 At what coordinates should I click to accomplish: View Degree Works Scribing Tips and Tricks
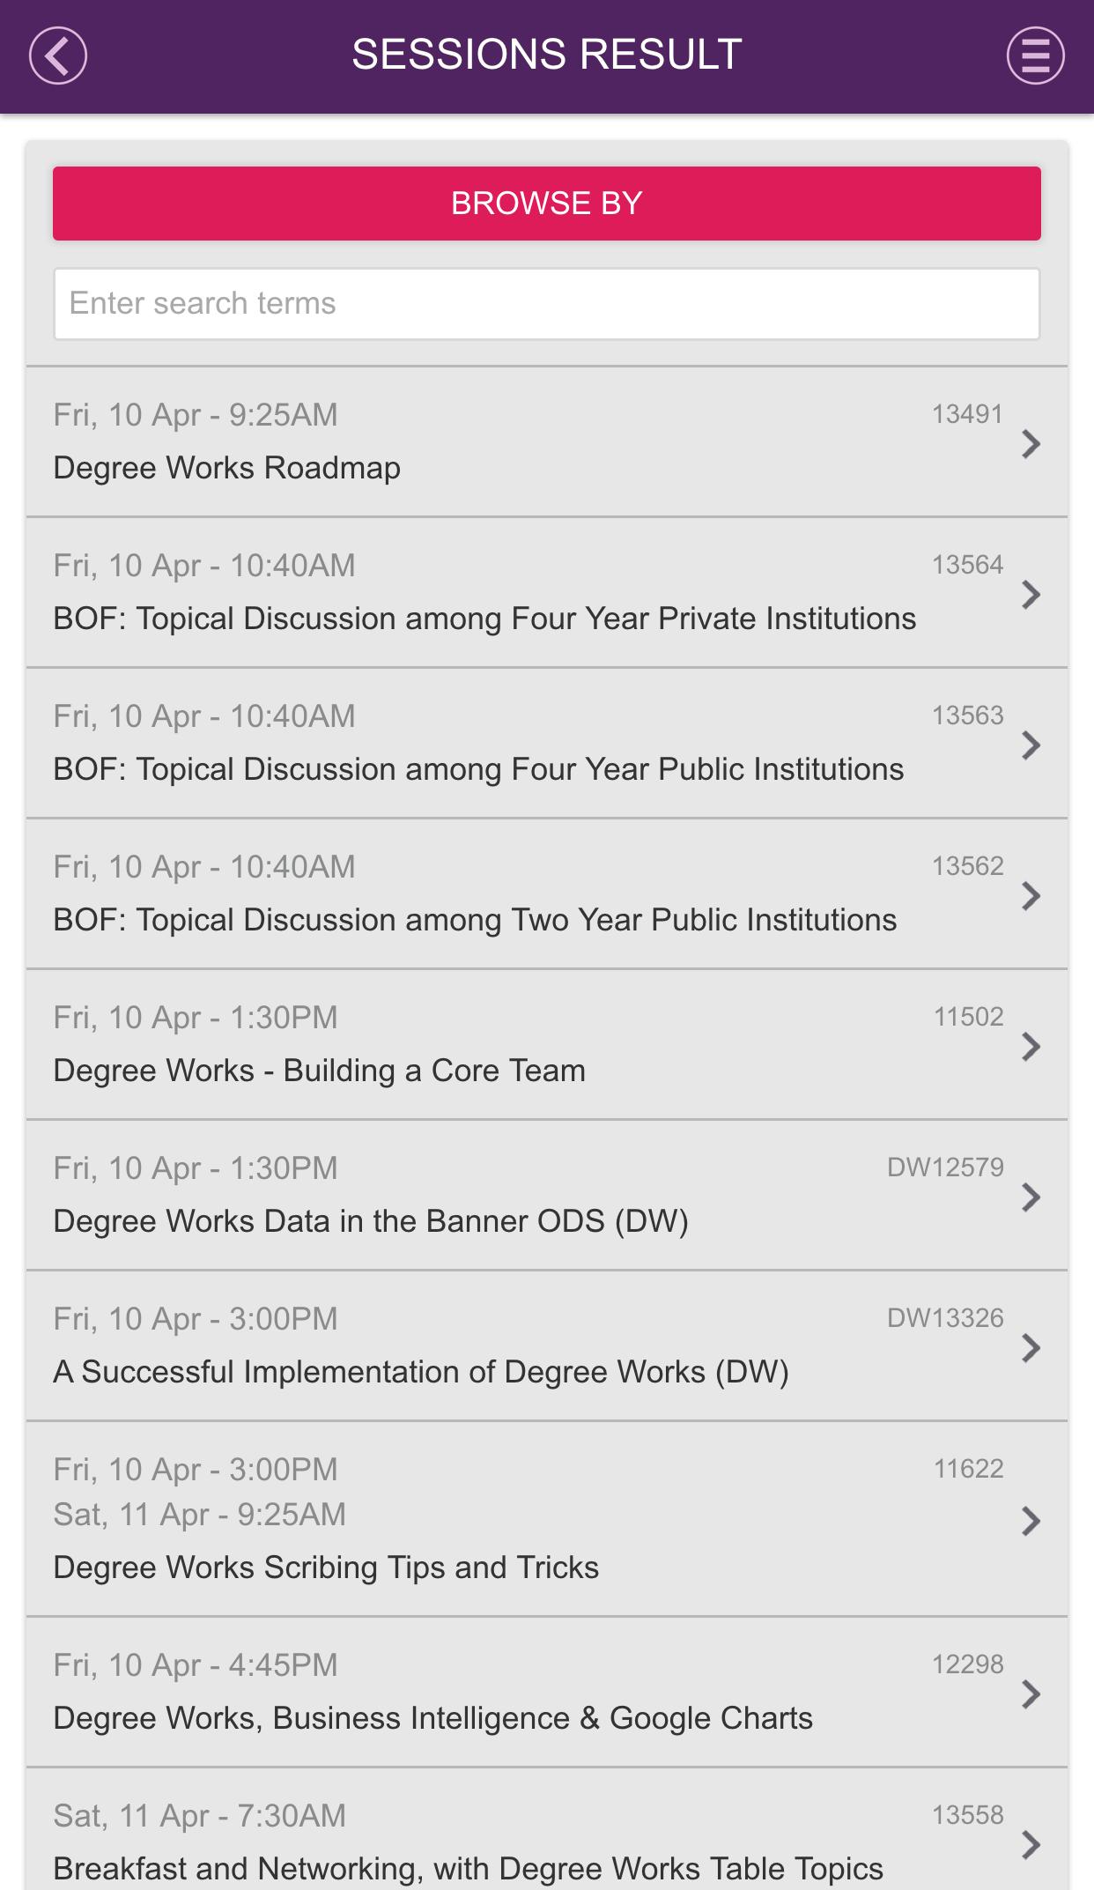pos(326,1568)
